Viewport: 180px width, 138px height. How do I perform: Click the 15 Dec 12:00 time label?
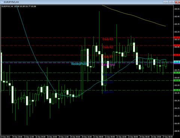pyautogui.click(x=29, y=137)
